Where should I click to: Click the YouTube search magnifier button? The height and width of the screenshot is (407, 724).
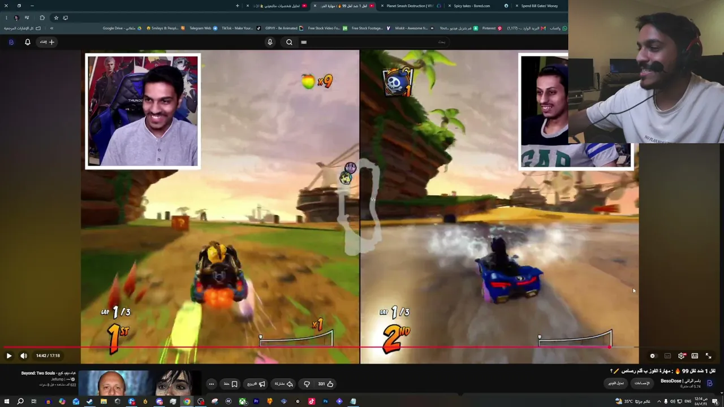289,42
